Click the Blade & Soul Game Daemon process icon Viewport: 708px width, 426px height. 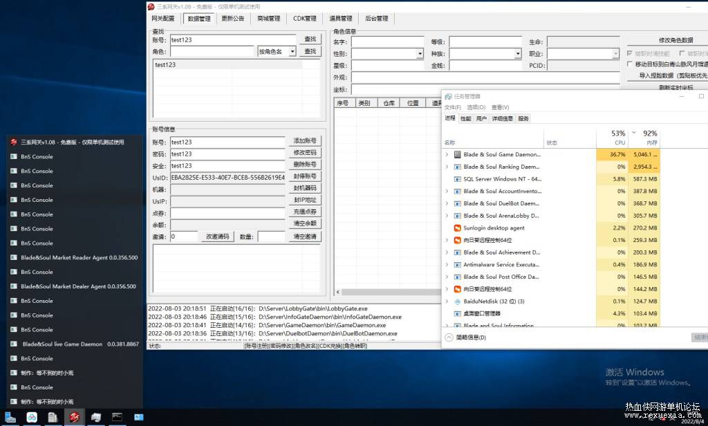457,154
